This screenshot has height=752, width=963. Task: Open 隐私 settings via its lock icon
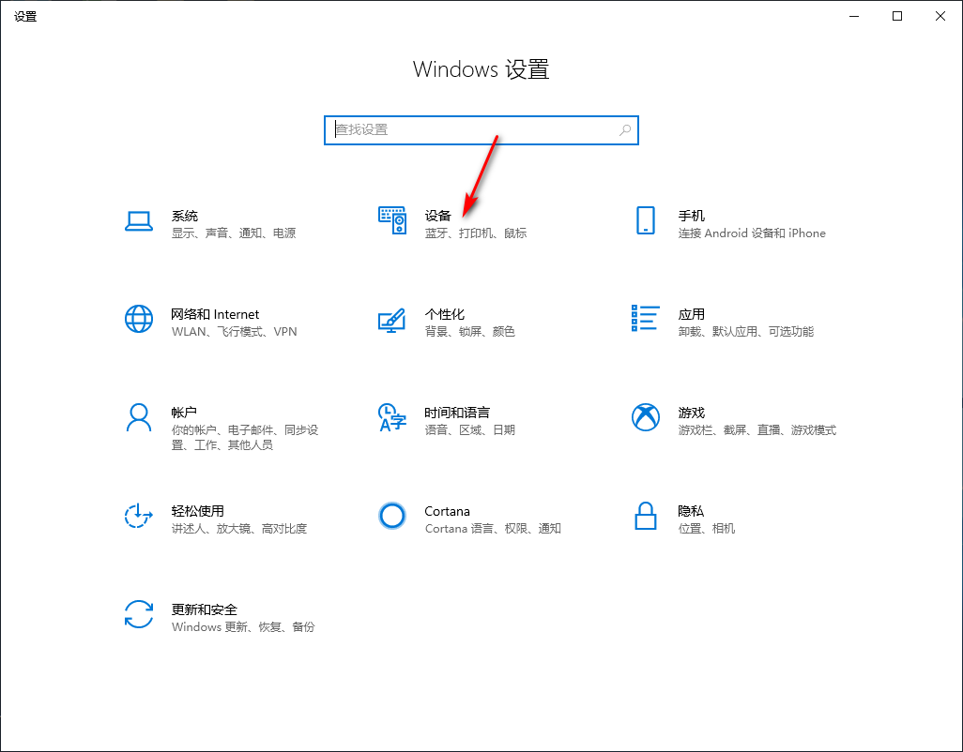(645, 516)
